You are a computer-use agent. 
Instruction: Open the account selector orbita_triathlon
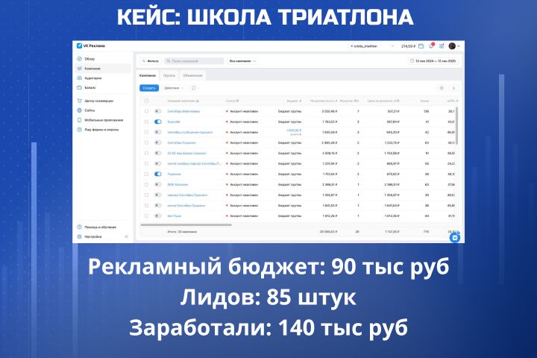[x=372, y=46]
